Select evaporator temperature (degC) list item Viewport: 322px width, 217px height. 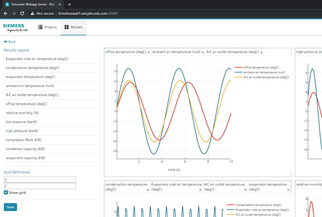point(52,77)
